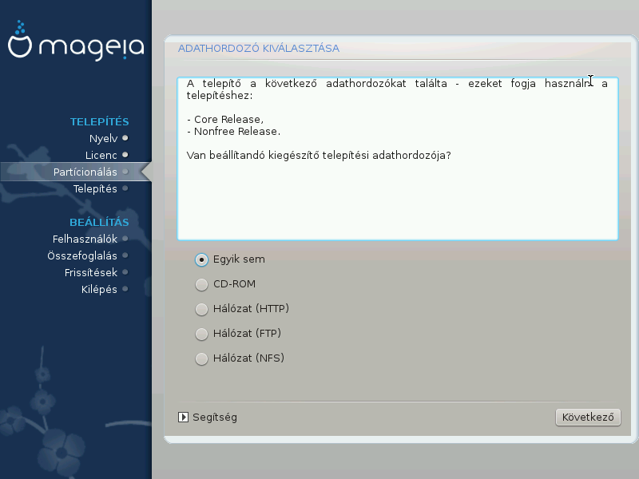This screenshot has width=639, height=479.
Task: Click the 'Nonfree Release' text line
Action: (x=233, y=132)
